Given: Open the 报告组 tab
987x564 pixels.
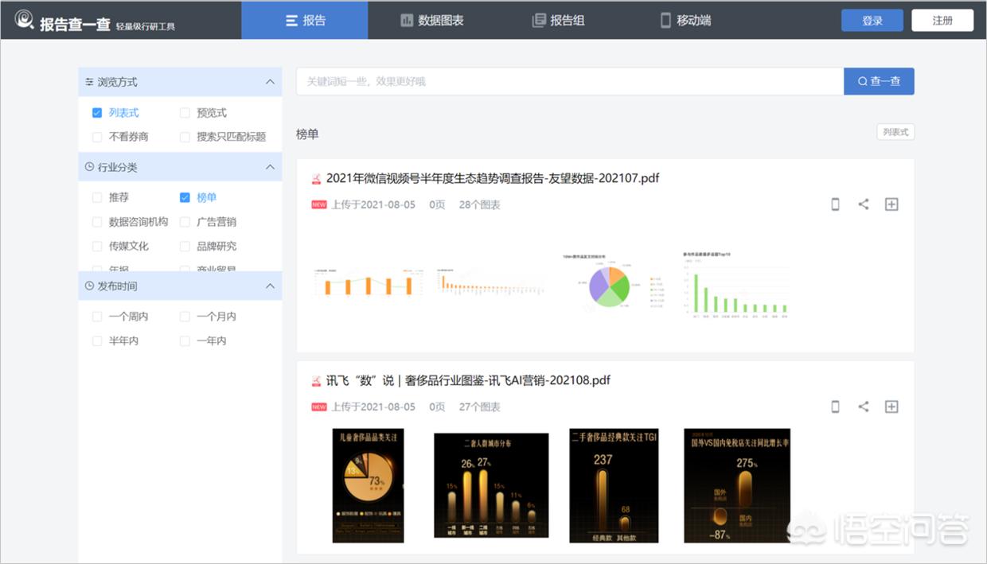Looking at the screenshot, I should pos(558,20).
